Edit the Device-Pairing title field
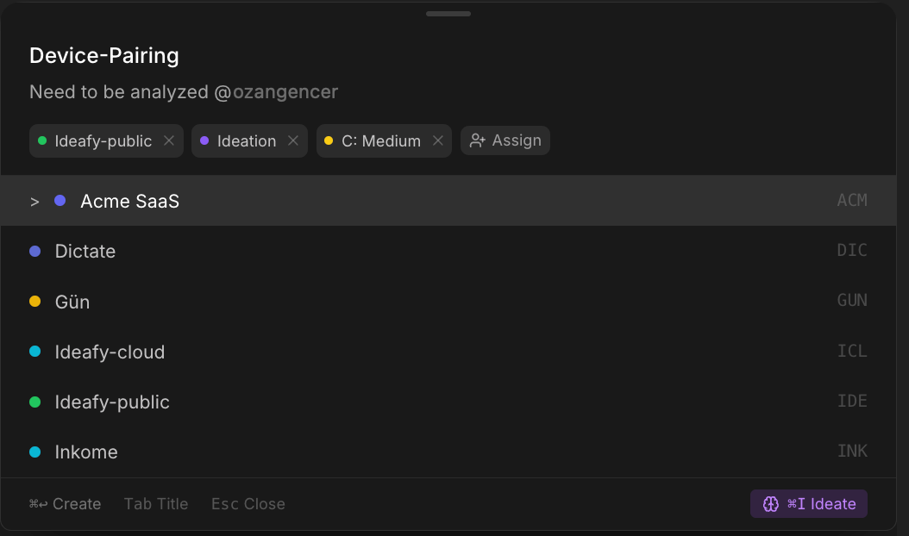This screenshot has height=536, width=909. point(104,56)
